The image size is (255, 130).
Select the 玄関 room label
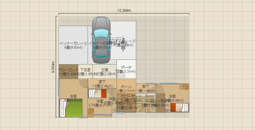pyautogui.click(x=105, y=70)
